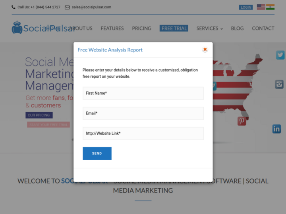Click the Instagram icon on the right edge

(279, 84)
